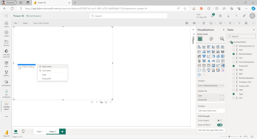The image size is (257, 139).
Task: Click the refresh visuals icon
Action: [239, 23]
